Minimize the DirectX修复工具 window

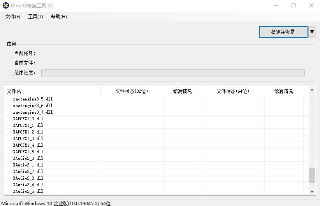click(276, 5)
